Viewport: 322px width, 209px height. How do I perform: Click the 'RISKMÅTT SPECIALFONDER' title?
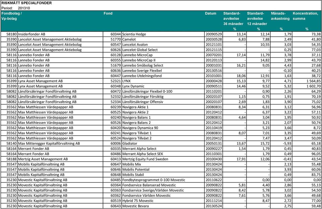click(26, 3)
